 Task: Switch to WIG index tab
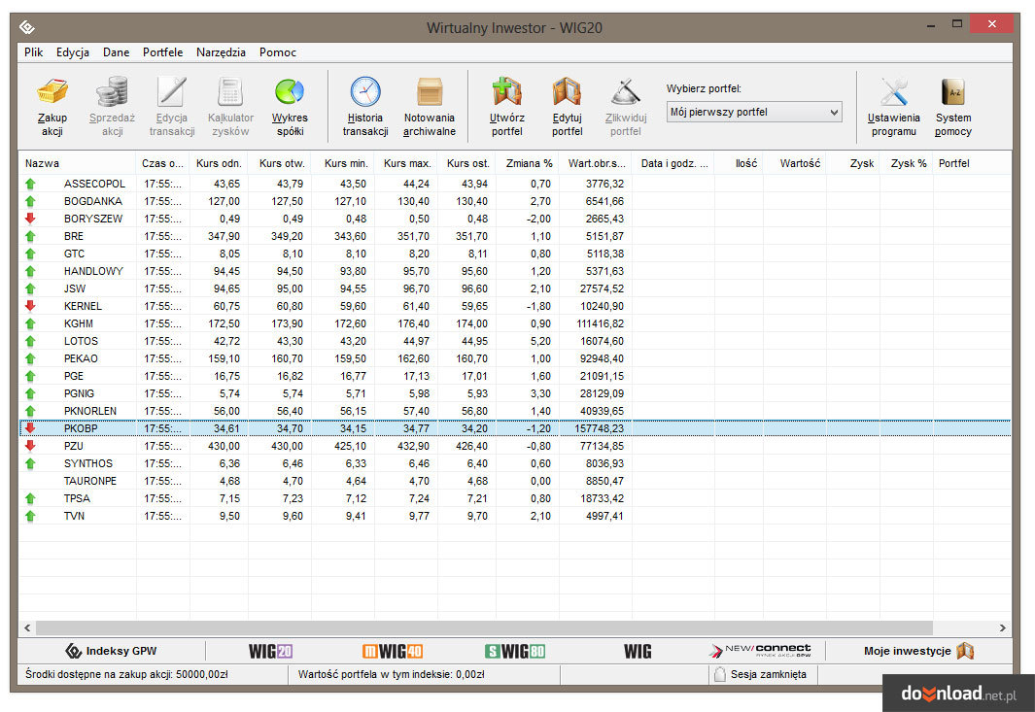click(638, 652)
